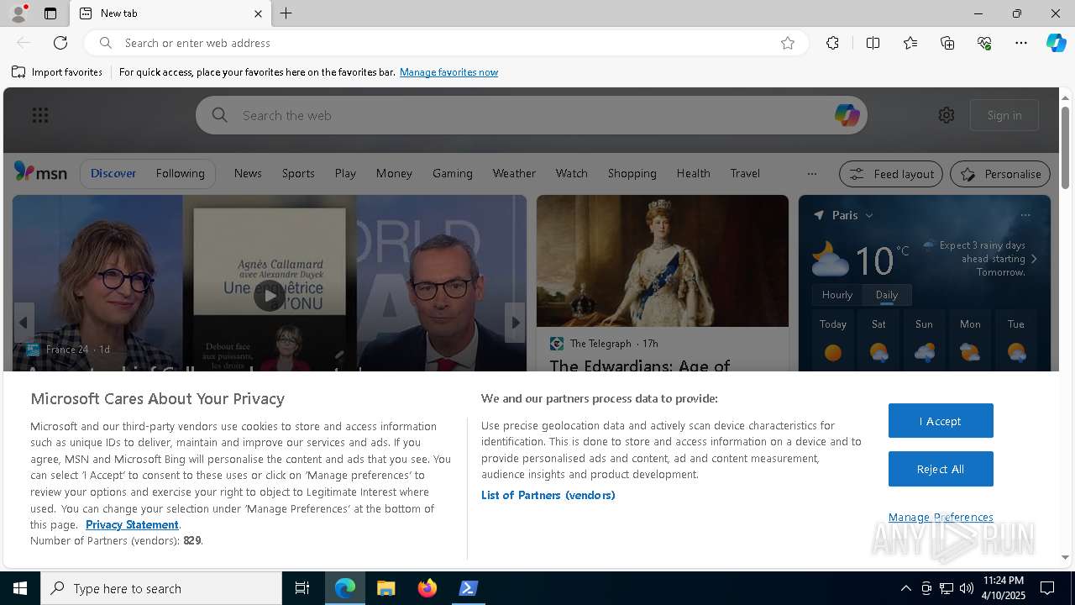This screenshot has width=1075, height=605.
Task: Open The Edwardians article image
Action: coord(663,260)
